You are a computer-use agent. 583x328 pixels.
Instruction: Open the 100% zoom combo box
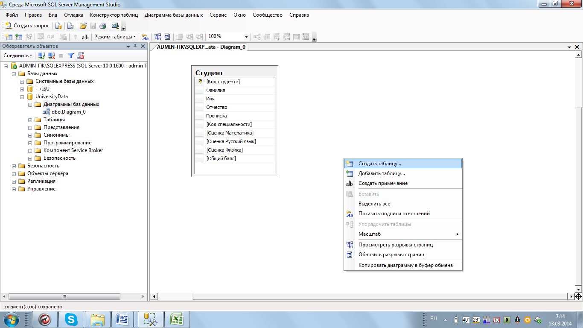click(x=228, y=37)
